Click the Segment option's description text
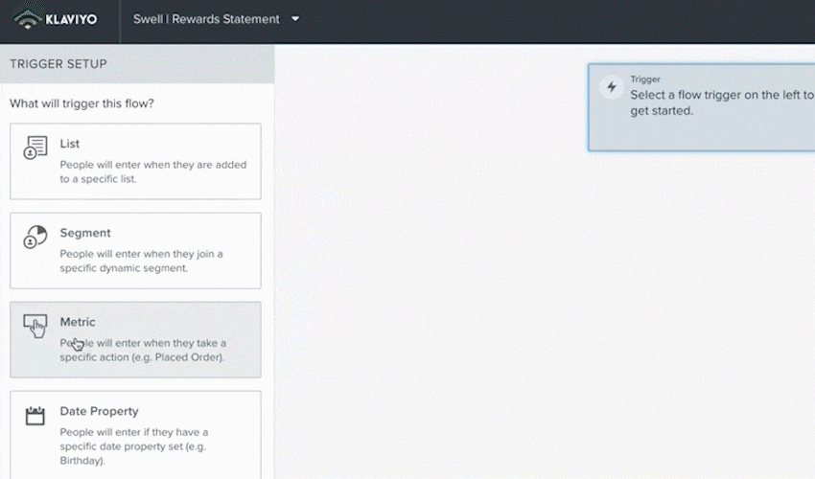The height and width of the screenshot is (479, 815). point(141,261)
